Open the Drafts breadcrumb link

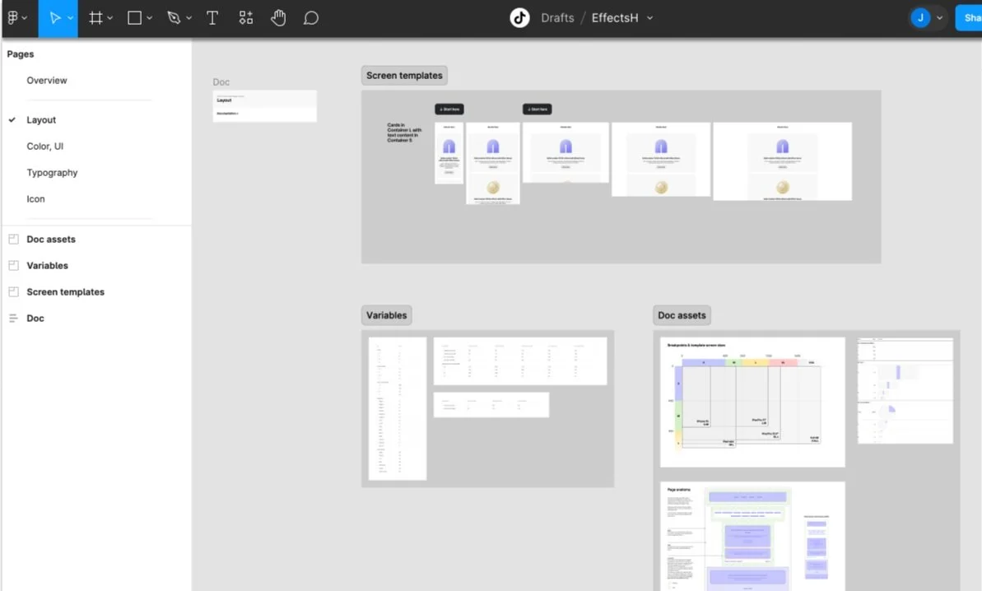pyautogui.click(x=557, y=18)
